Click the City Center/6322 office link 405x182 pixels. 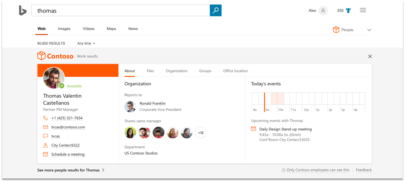point(66,145)
